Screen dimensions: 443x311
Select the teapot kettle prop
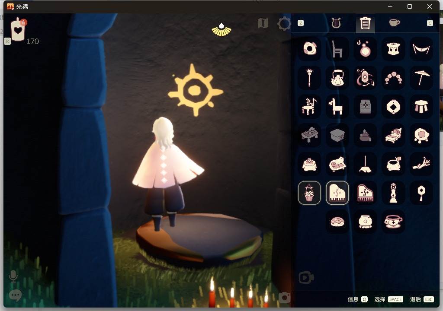(x=337, y=78)
